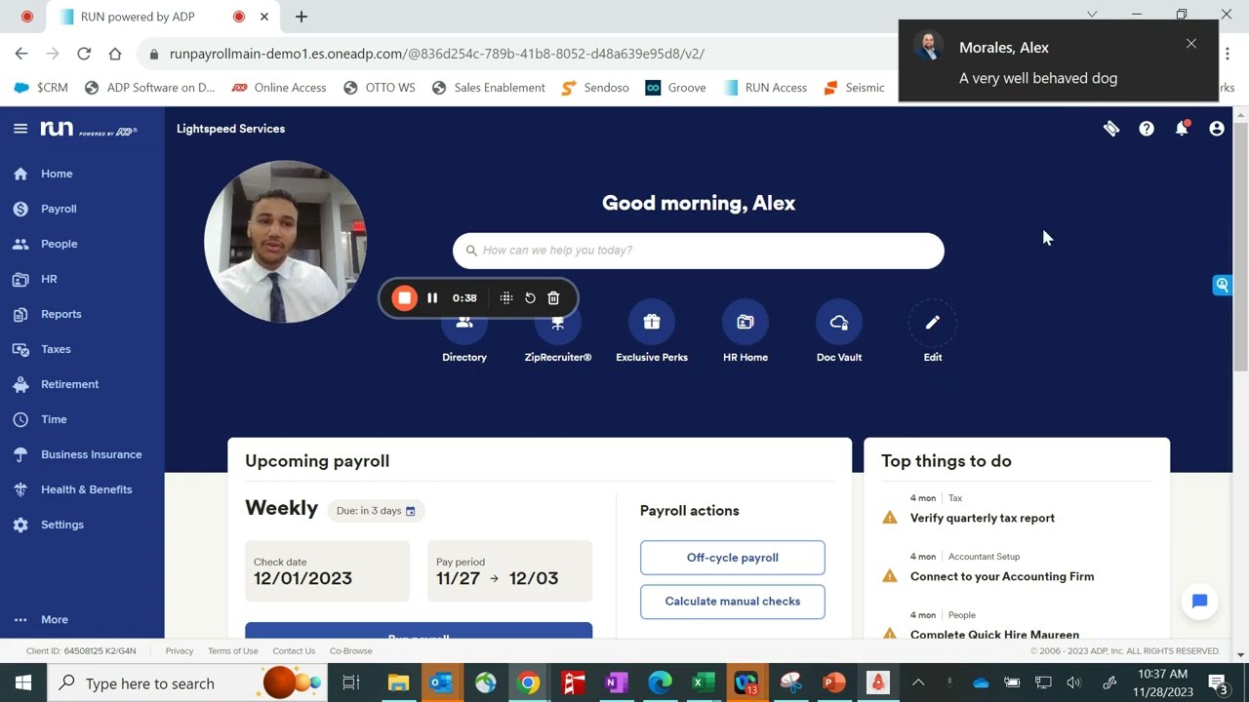Open the Doc Vault shortcut
The image size is (1249, 702).
[x=839, y=331]
